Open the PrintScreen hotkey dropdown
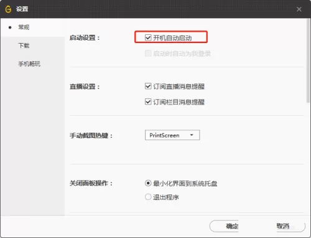This screenshot has height=238, width=311. [x=172, y=135]
